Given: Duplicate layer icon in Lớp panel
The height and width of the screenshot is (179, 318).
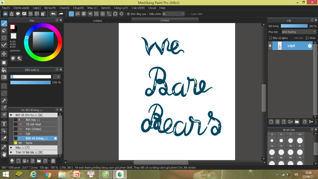Looking at the screenshot, I should click(x=305, y=122).
